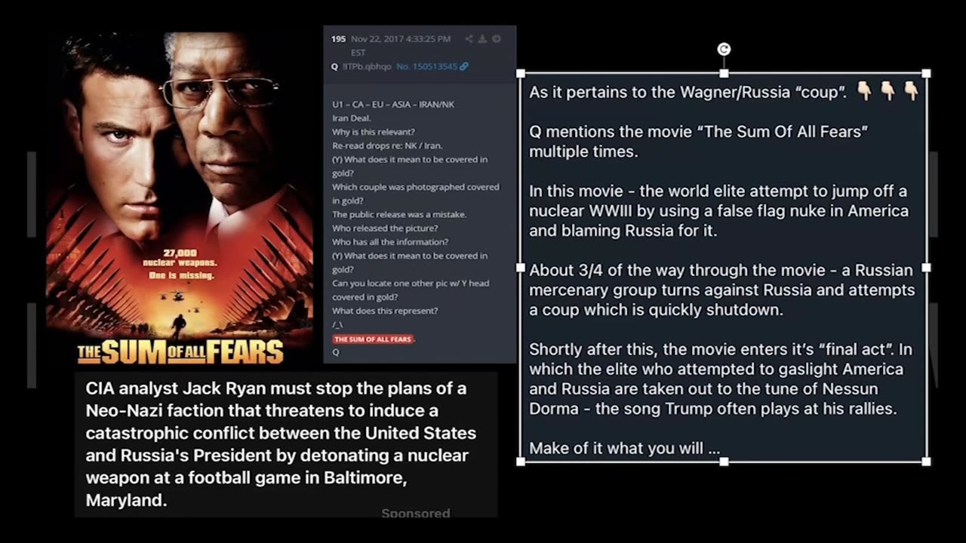Open post link No. 150513545

[426, 66]
